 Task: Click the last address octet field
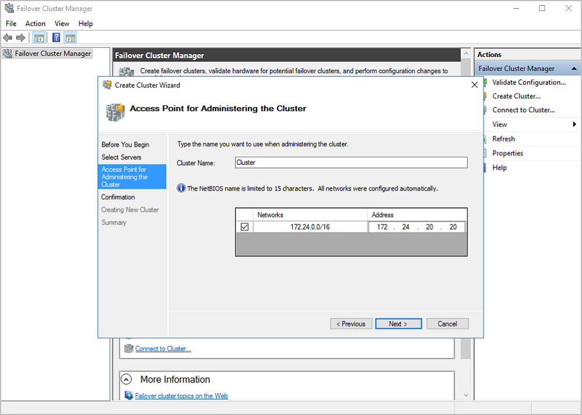(x=453, y=227)
